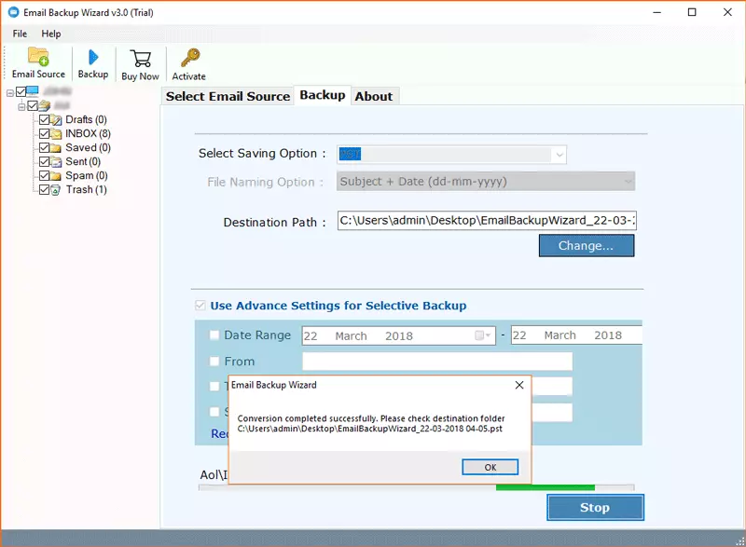
Task: Uncheck the Trash (1) checkbox
Action: [x=44, y=189]
